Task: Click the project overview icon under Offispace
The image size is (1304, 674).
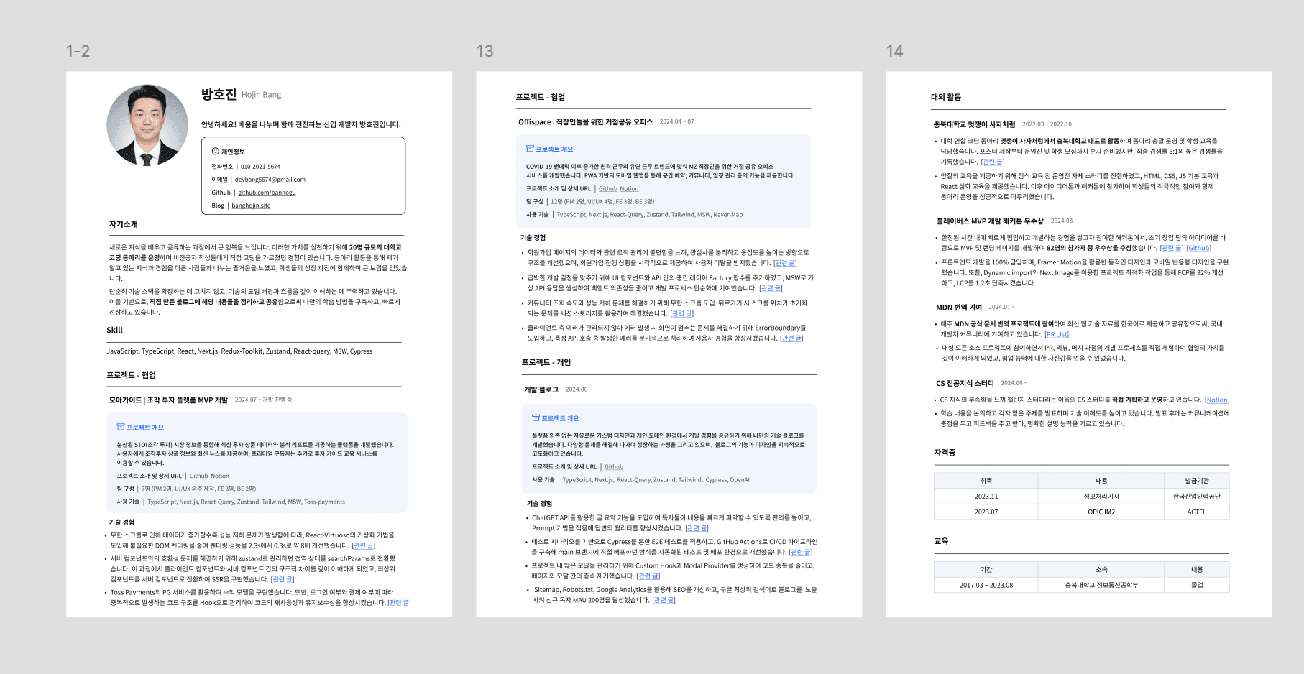Action: click(530, 149)
